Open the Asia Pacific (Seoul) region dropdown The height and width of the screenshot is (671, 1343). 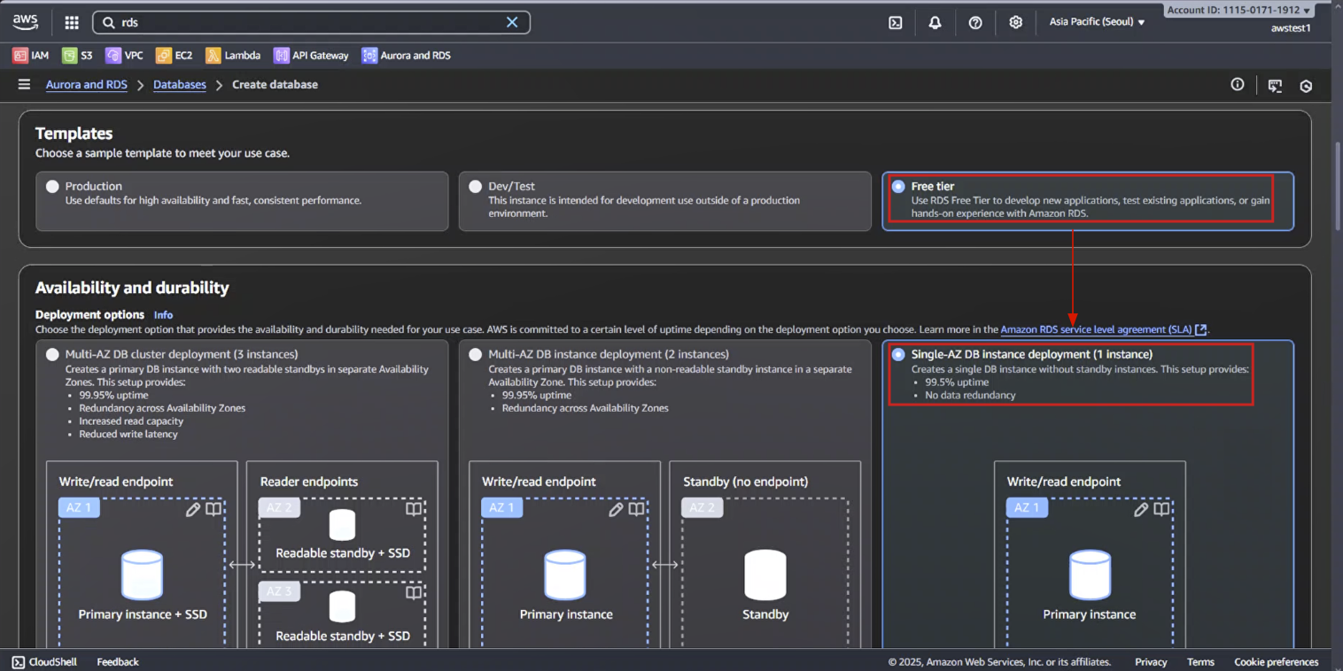coord(1097,22)
